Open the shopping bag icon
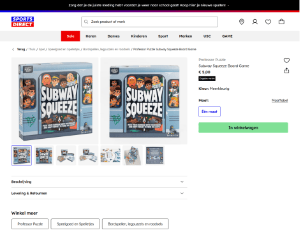 coord(281,22)
